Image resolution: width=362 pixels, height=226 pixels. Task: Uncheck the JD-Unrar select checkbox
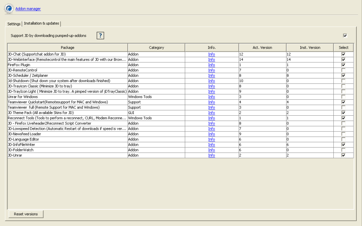[x=343, y=155]
